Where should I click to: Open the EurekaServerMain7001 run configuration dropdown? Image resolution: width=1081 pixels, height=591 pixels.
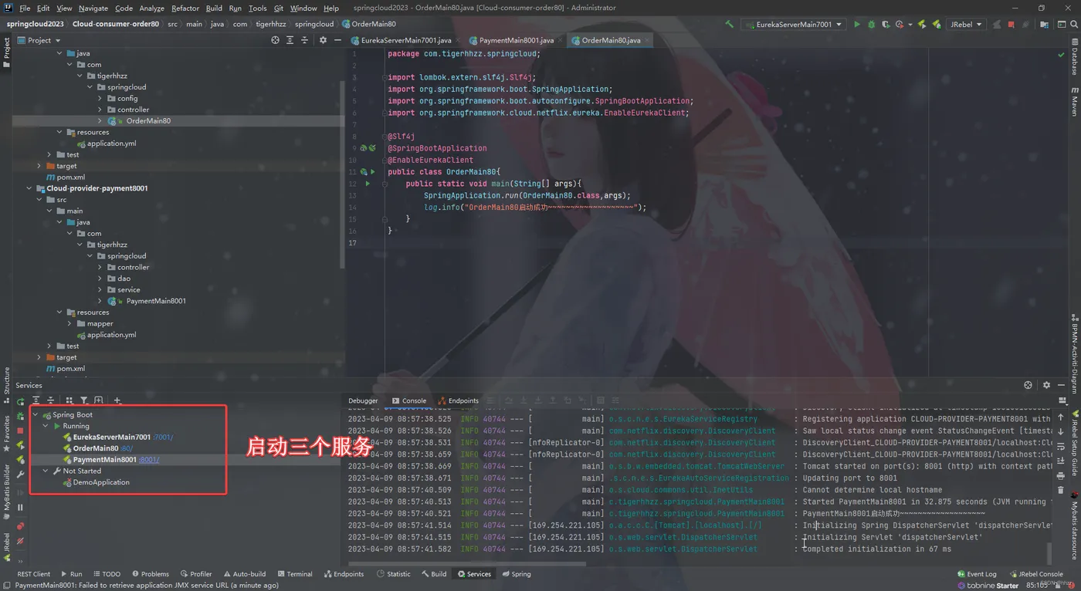pos(793,24)
